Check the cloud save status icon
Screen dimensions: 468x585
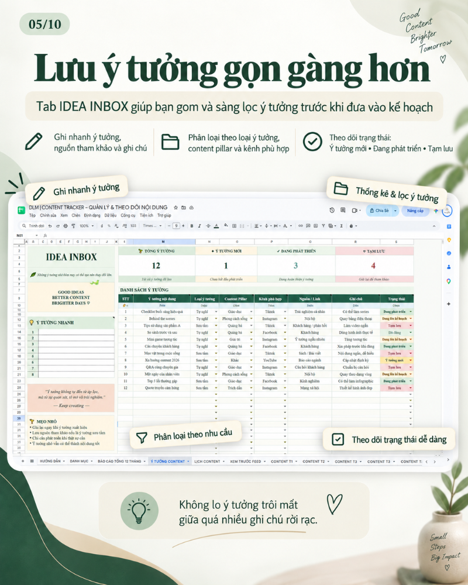coord(191,208)
